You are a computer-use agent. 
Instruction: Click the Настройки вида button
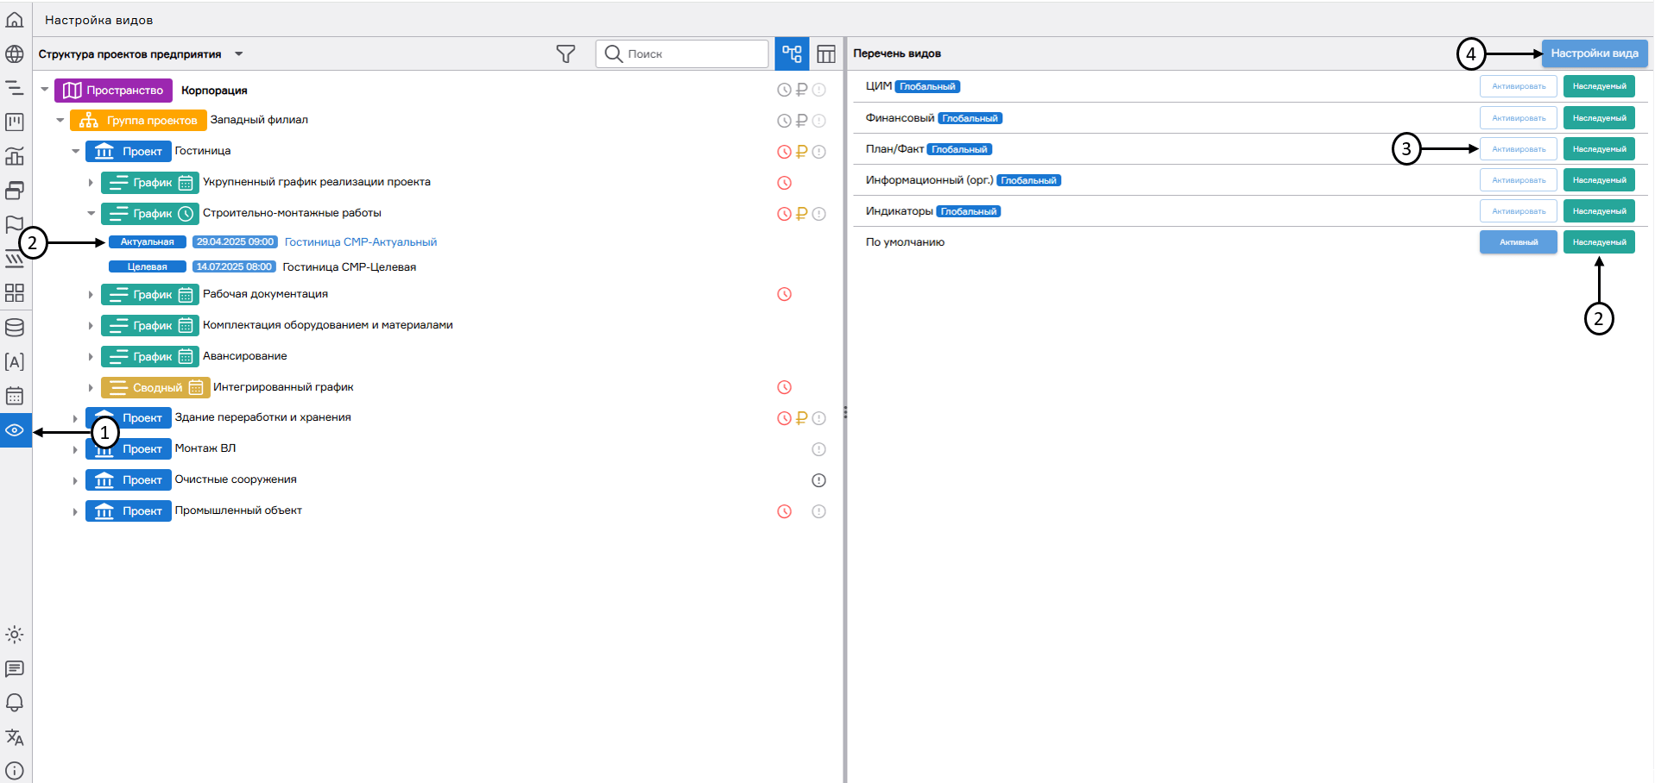coord(1594,53)
